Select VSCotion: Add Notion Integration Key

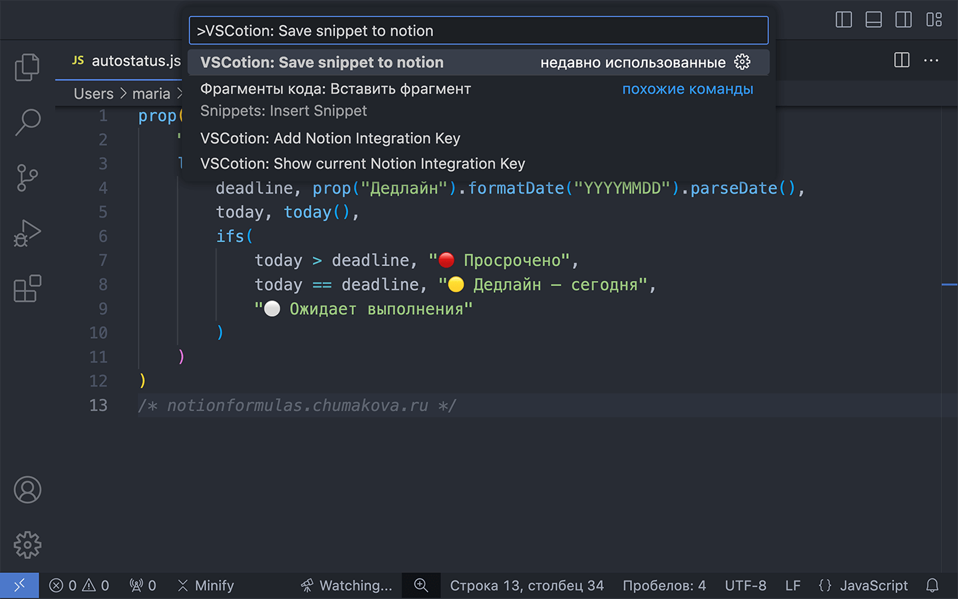[x=478, y=138]
